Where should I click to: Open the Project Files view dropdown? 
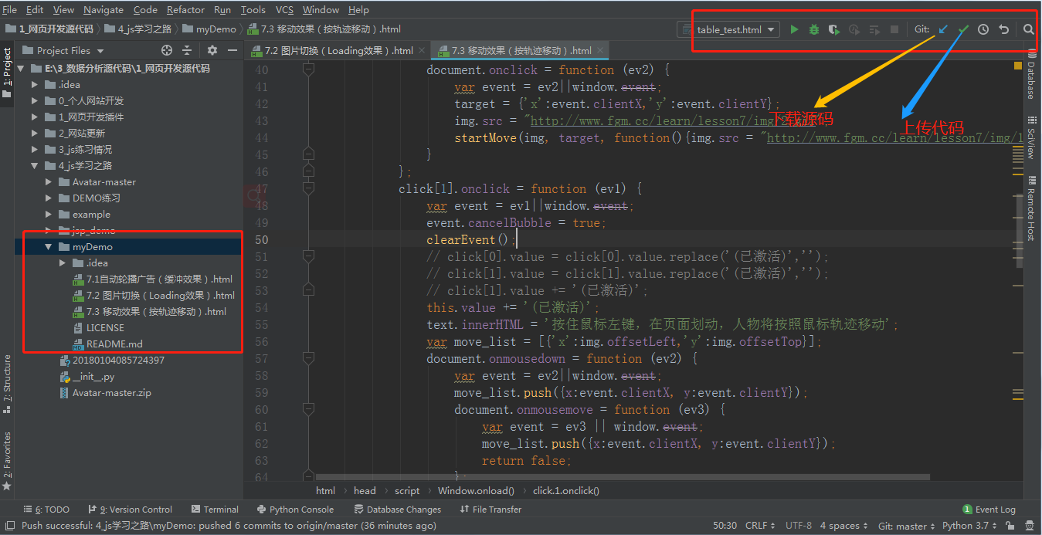(x=63, y=50)
